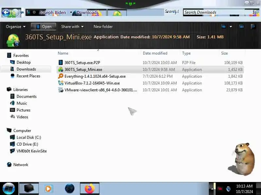Select the 360TS_Setup_Mini.exe file icon
The height and width of the screenshot is (195, 261).
[61, 70]
